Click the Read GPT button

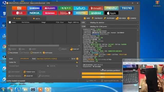click(x=75, y=49)
